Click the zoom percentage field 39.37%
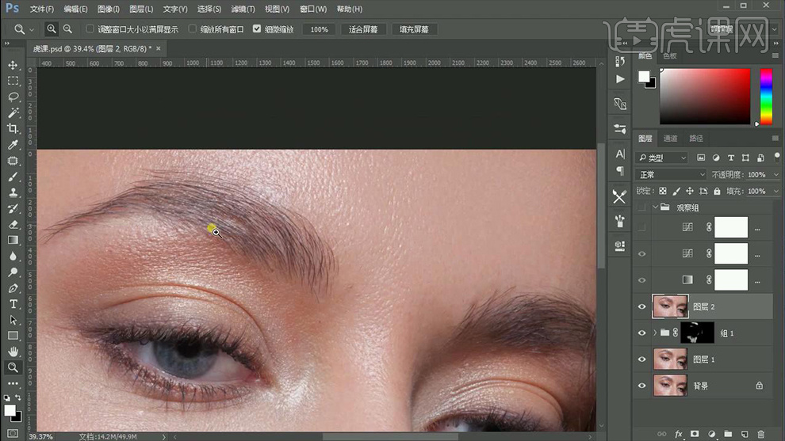The image size is (785, 441). [40, 436]
